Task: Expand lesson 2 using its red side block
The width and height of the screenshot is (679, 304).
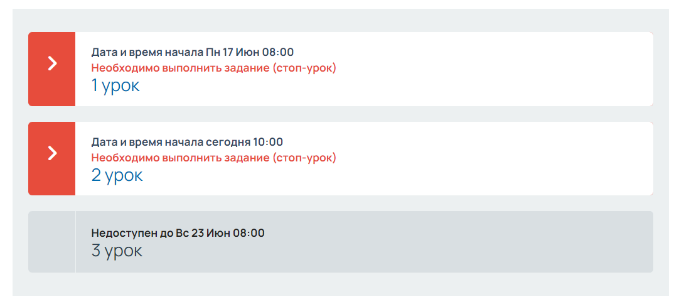Action: pyautogui.click(x=52, y=159)
